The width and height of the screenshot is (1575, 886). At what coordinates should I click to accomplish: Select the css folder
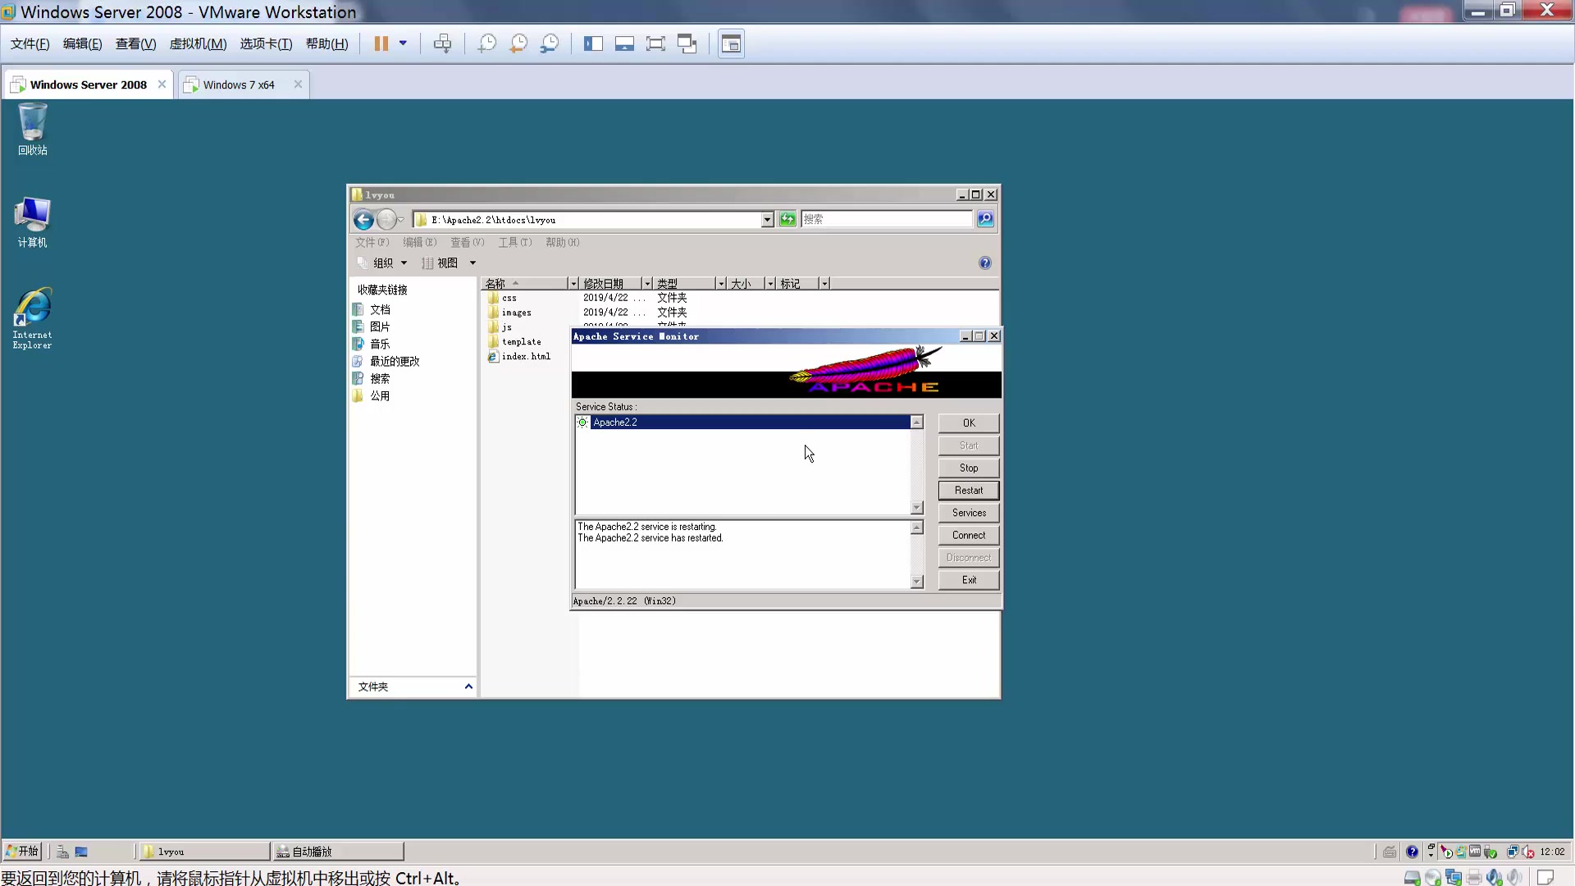pos(509,299)
